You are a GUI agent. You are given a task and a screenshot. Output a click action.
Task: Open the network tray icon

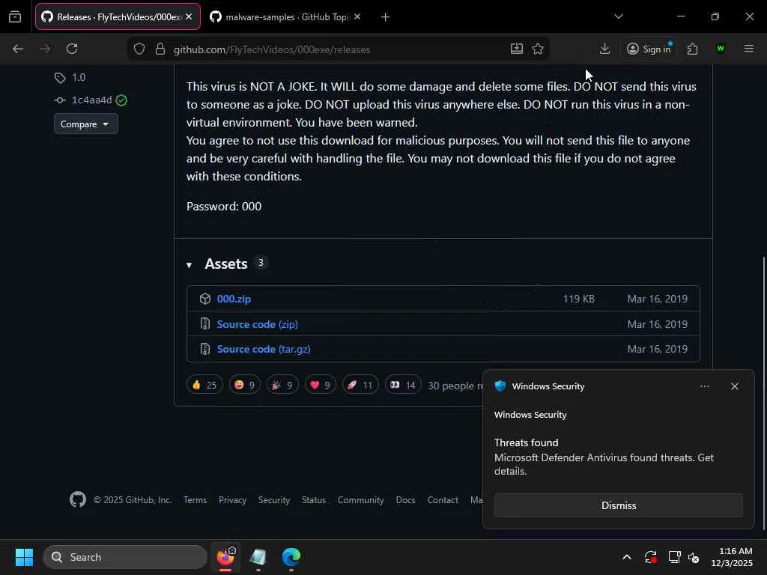[x=675, y=557]
